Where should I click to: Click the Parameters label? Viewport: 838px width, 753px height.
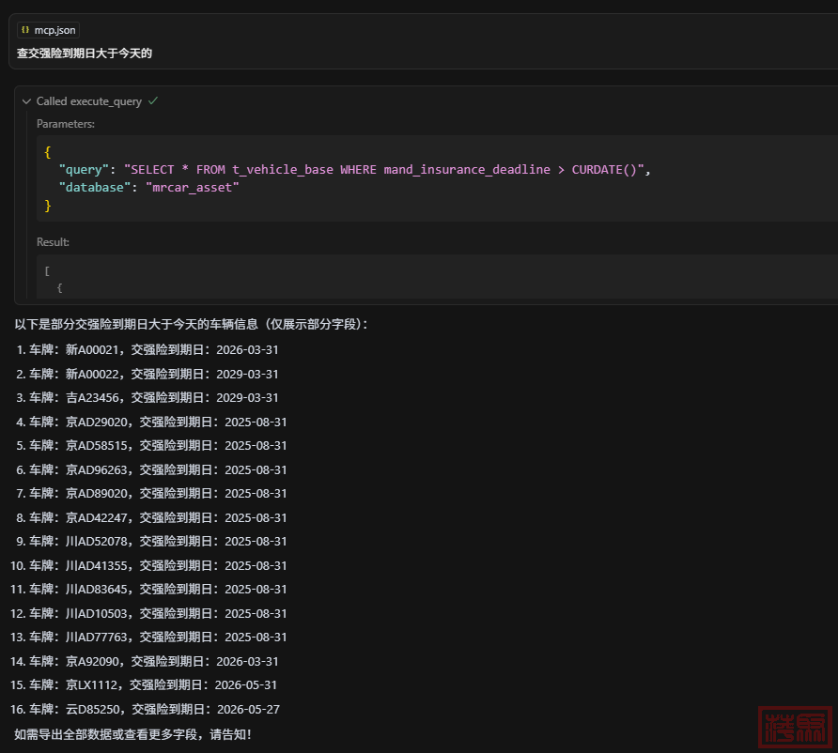tap(66, 124)
